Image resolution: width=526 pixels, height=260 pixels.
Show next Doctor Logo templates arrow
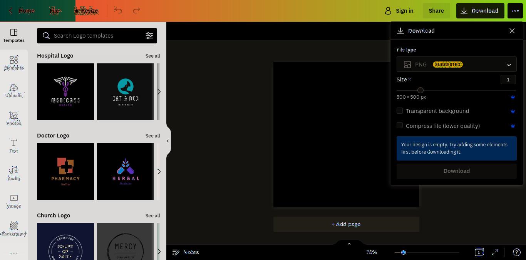click(159, 172)
